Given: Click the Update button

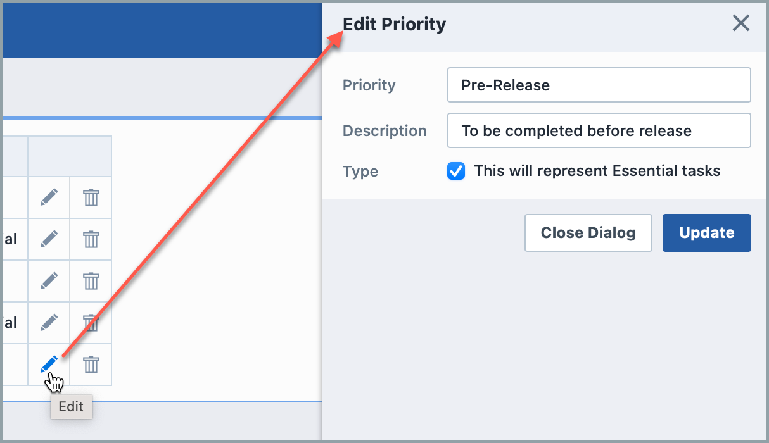Looking at the screenshot, I should point(706,233).
